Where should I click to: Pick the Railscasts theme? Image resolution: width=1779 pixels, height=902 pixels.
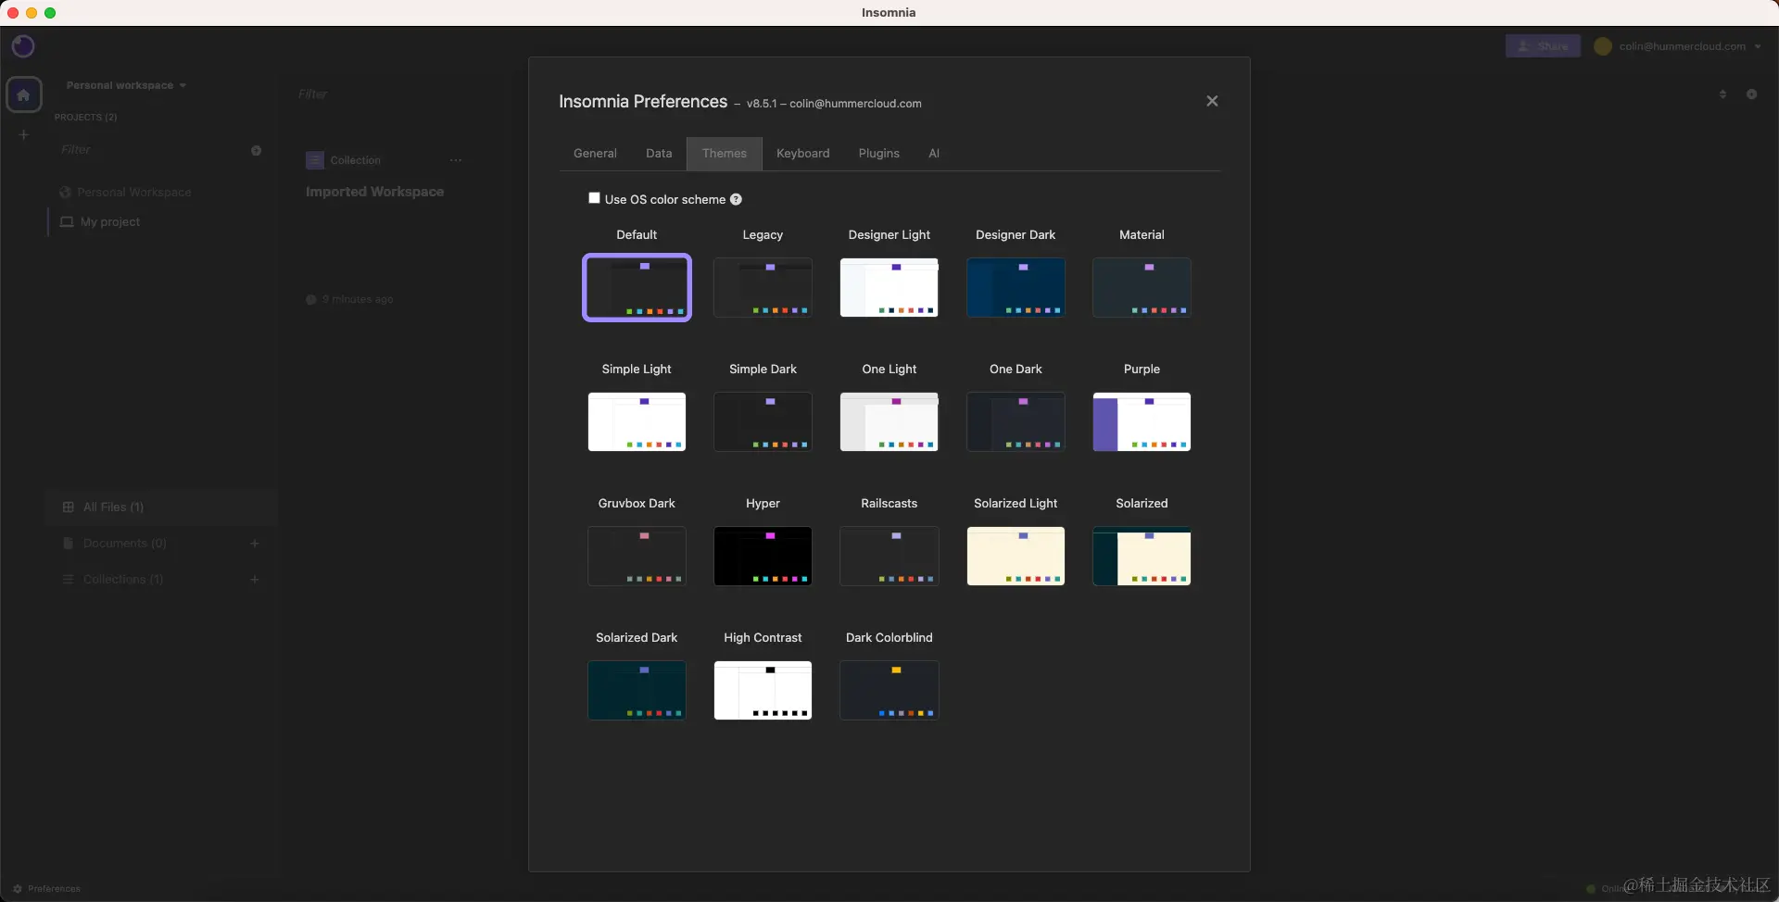pyautogui.click(x=889, y=556)
